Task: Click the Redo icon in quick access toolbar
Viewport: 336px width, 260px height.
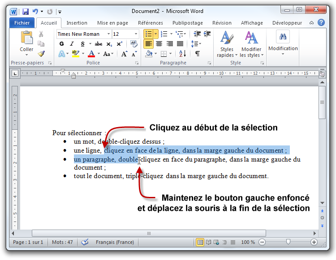Action: (x=50, y=12)
